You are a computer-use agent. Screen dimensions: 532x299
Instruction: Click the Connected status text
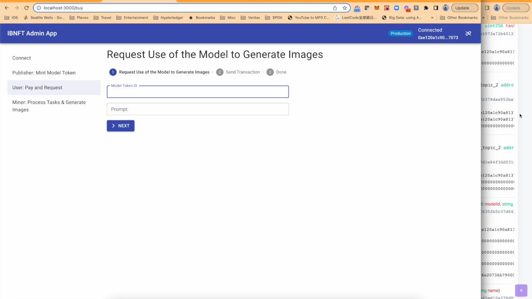tap(430, 30)
